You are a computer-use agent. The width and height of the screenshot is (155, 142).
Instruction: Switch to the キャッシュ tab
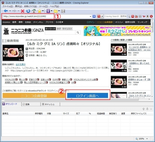[x=50, y=104]
